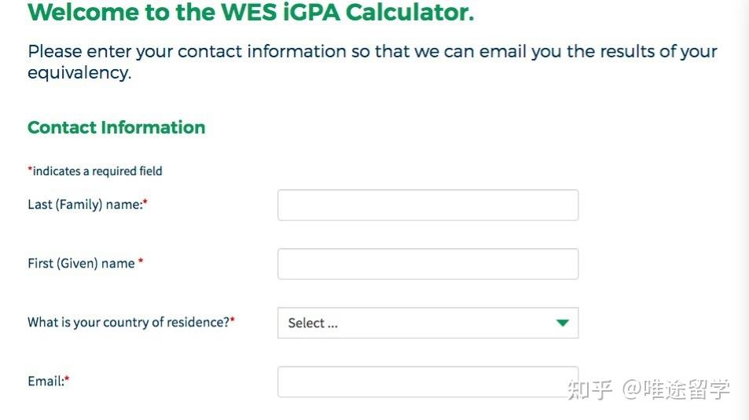Click the First (Given) name input field
Viewport: 749px width, 420px height.
(428, 264)
